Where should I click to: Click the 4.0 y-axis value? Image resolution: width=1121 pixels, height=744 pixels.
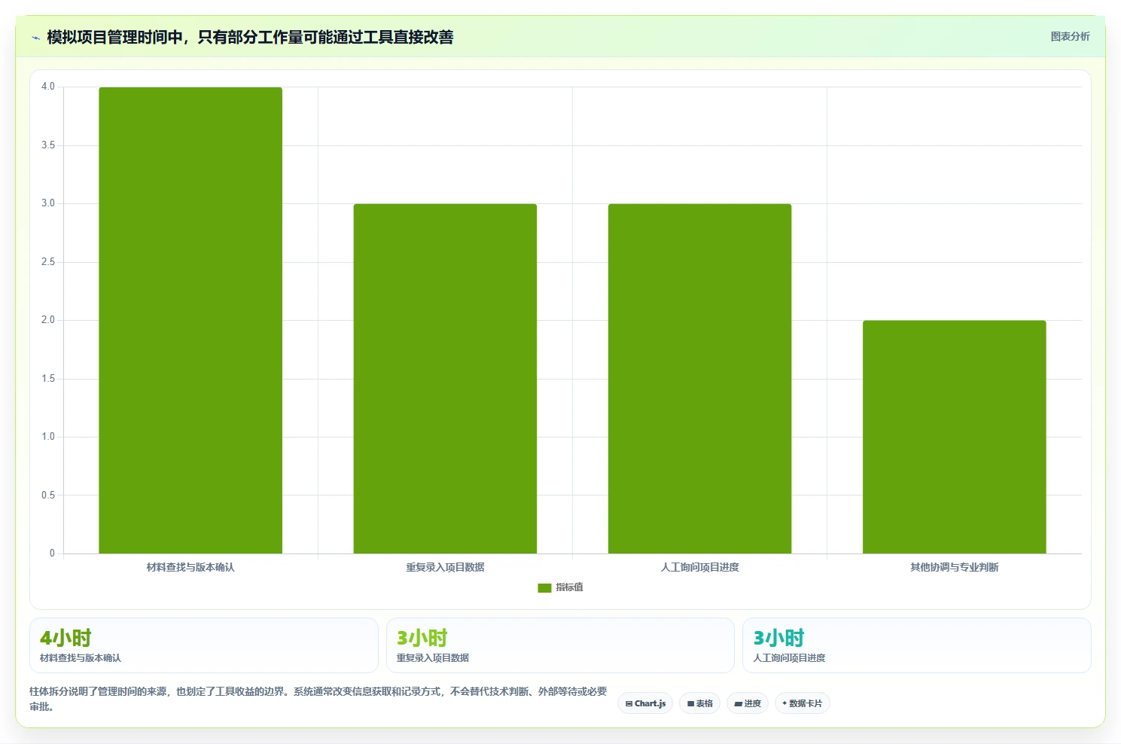(48, 87)
